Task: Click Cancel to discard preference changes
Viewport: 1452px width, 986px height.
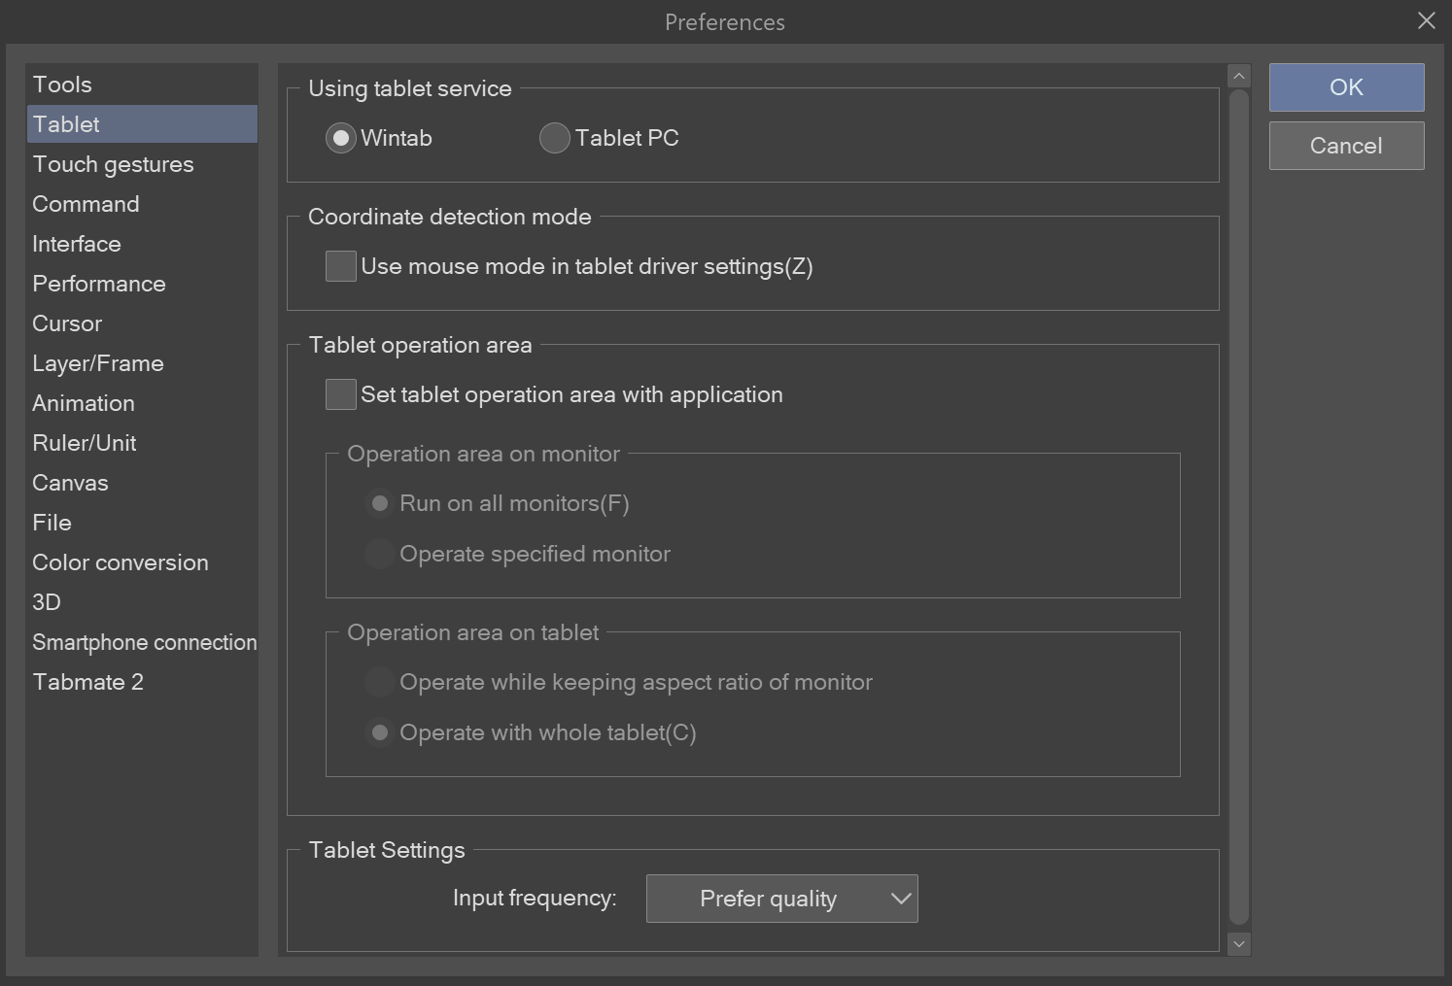Action: click(x=1347, y=146)
